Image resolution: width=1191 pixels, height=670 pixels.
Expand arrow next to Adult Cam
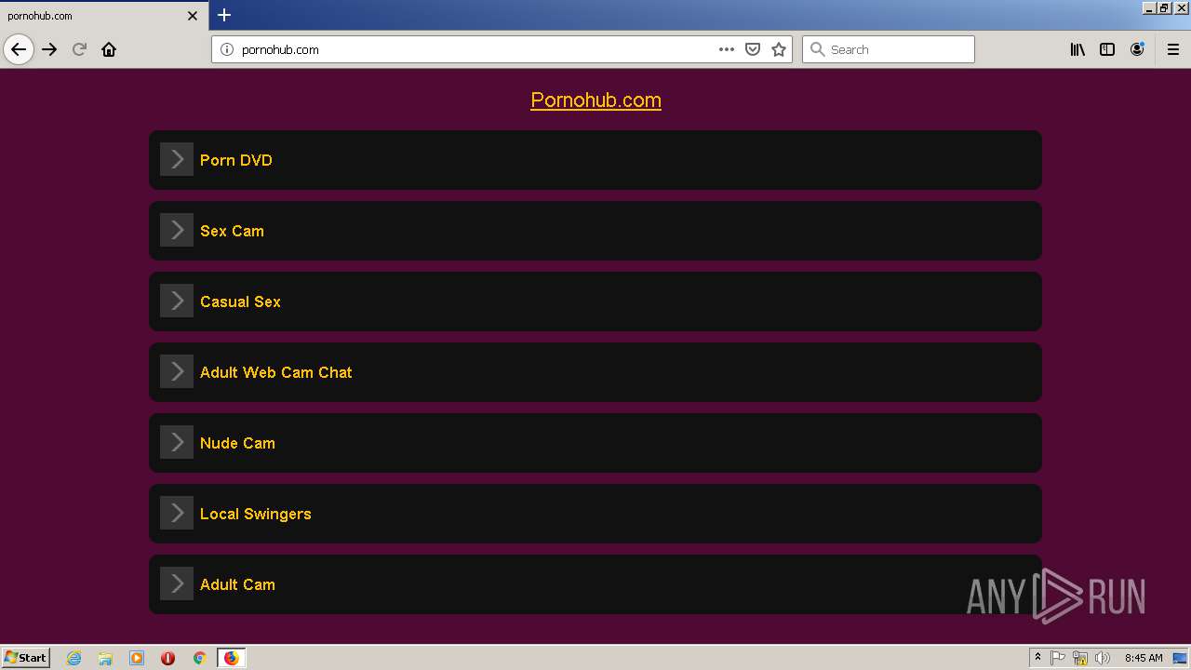177,583
